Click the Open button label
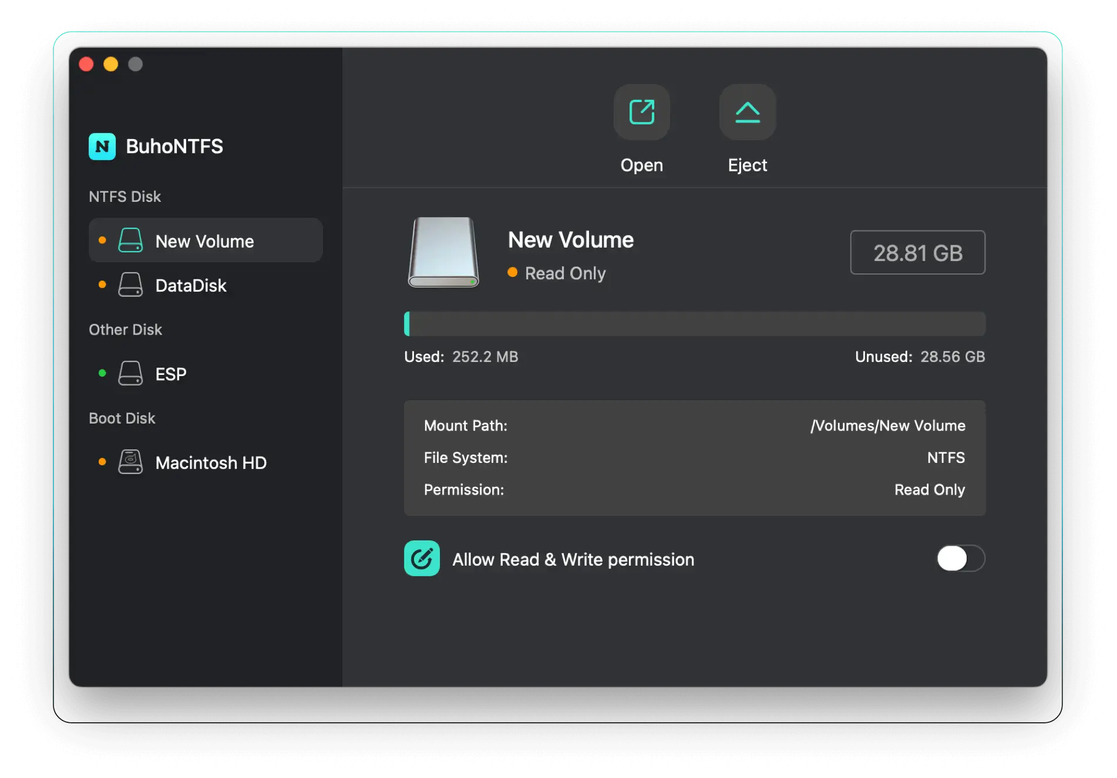Image resolution: width=1117 pixels, height=778 pixels. (x=641, y=165)
